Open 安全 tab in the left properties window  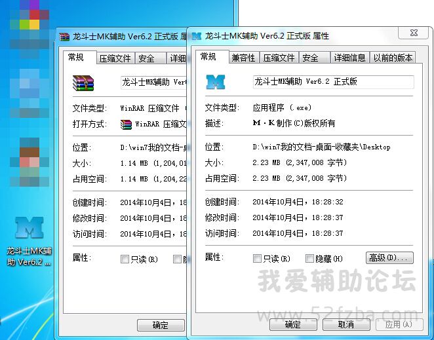(150, 58)
